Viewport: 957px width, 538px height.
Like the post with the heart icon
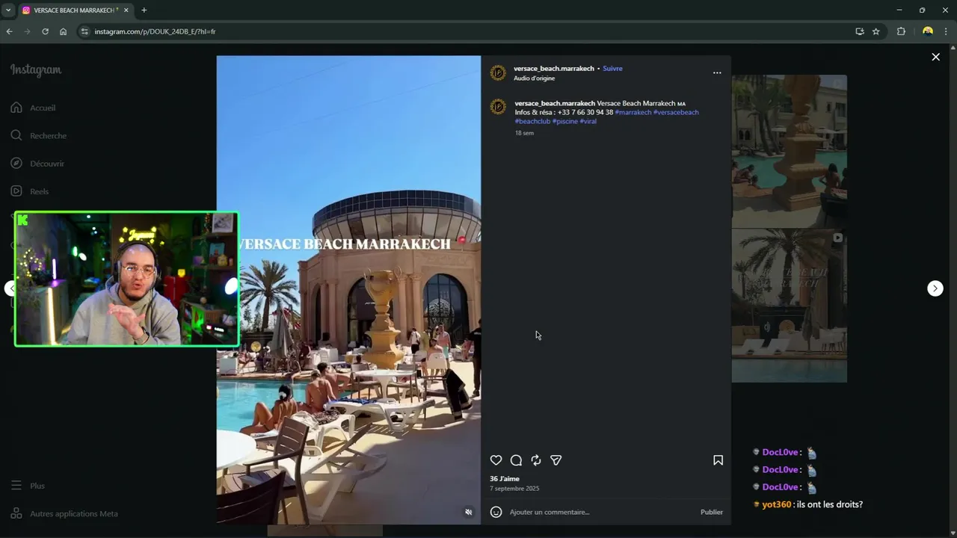point(496,460)
